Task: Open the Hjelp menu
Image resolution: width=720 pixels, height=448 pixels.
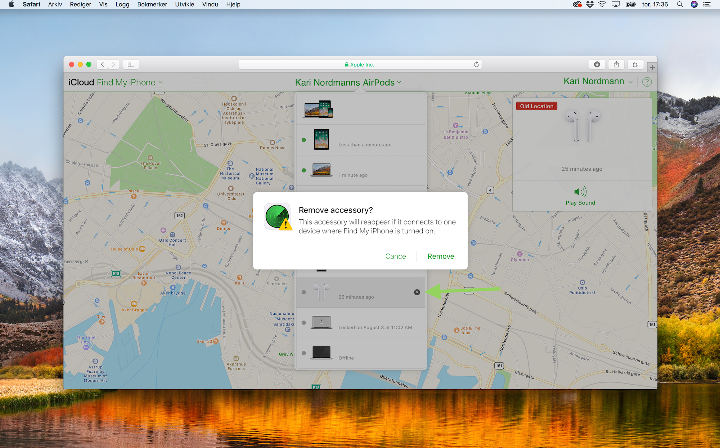Action: click(x=233, y=4)
